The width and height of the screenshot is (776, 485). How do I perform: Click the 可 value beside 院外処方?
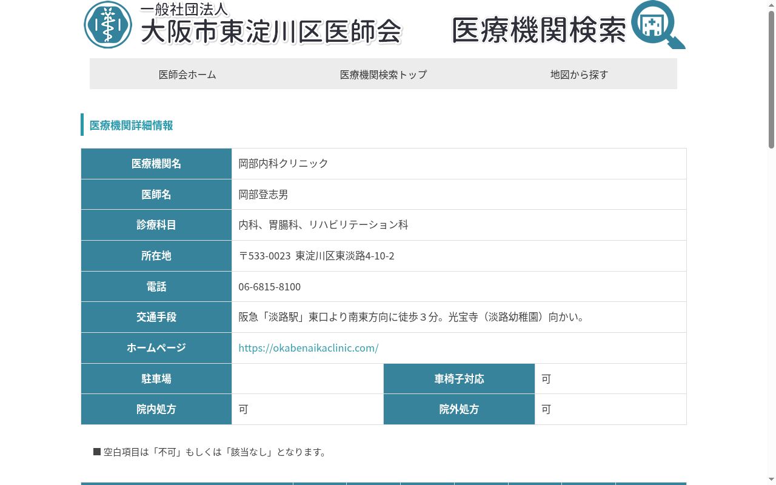coord(546,409)
